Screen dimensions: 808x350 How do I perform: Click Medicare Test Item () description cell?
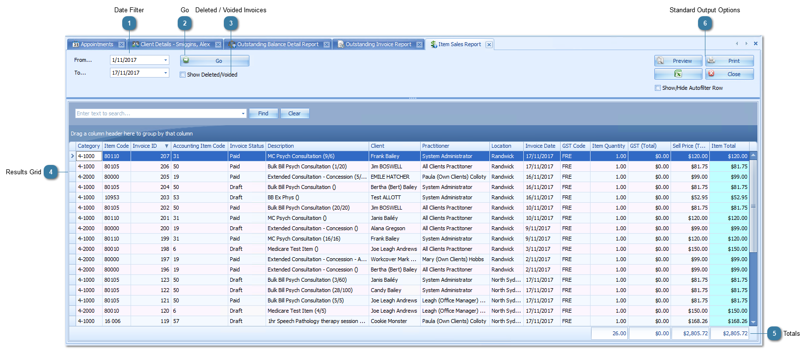pos(317,249)
